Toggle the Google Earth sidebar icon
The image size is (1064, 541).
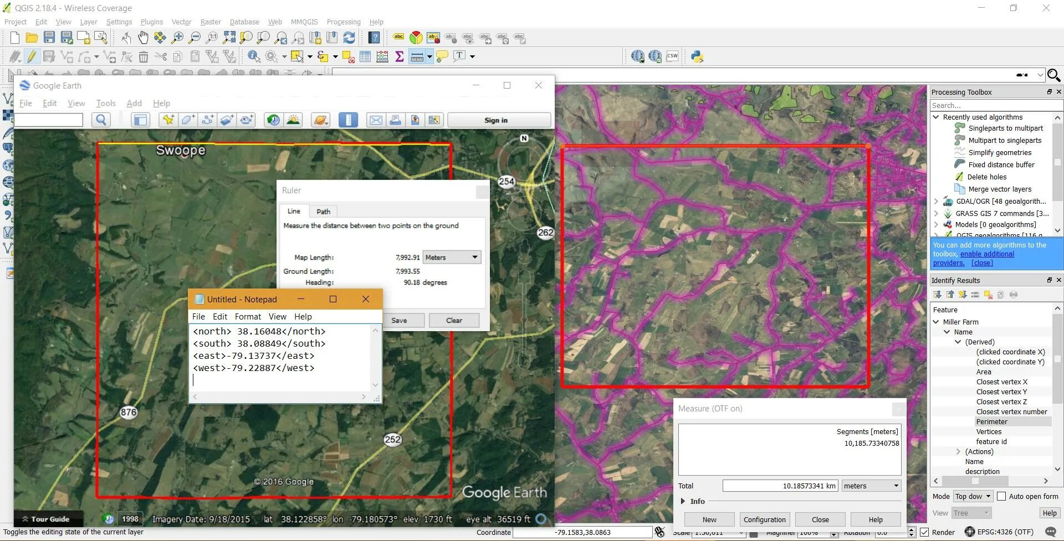140,120
